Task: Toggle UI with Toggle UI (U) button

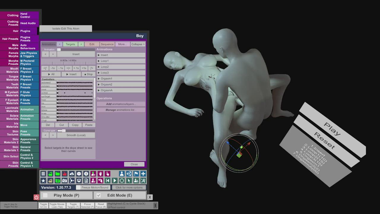Action: [43, 205]
